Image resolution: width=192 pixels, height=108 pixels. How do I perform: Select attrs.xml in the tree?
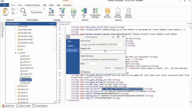pyautogui.click(x=25, y=56)
